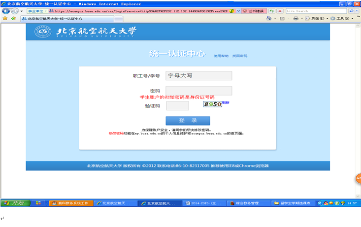Click the Beihang University logo

pos(43,32)
